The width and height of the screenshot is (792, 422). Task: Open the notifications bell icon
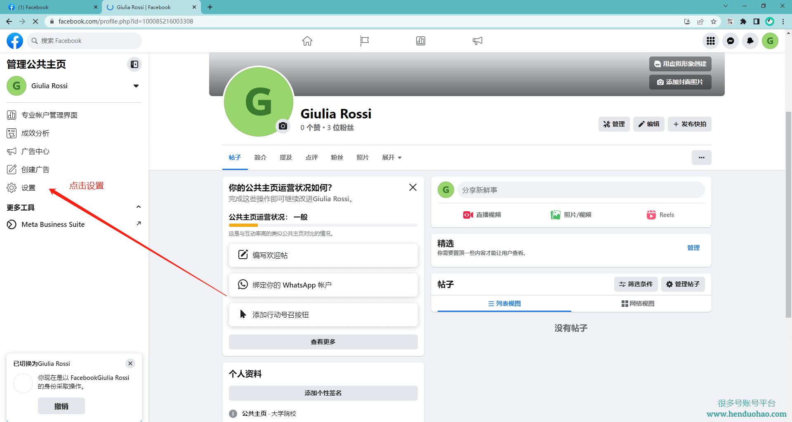[x=750, y=41]
